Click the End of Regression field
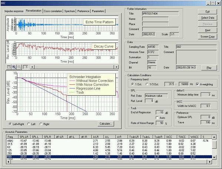Image resolution: width=222 pixels, height=169 pixels. click(160, 112)
